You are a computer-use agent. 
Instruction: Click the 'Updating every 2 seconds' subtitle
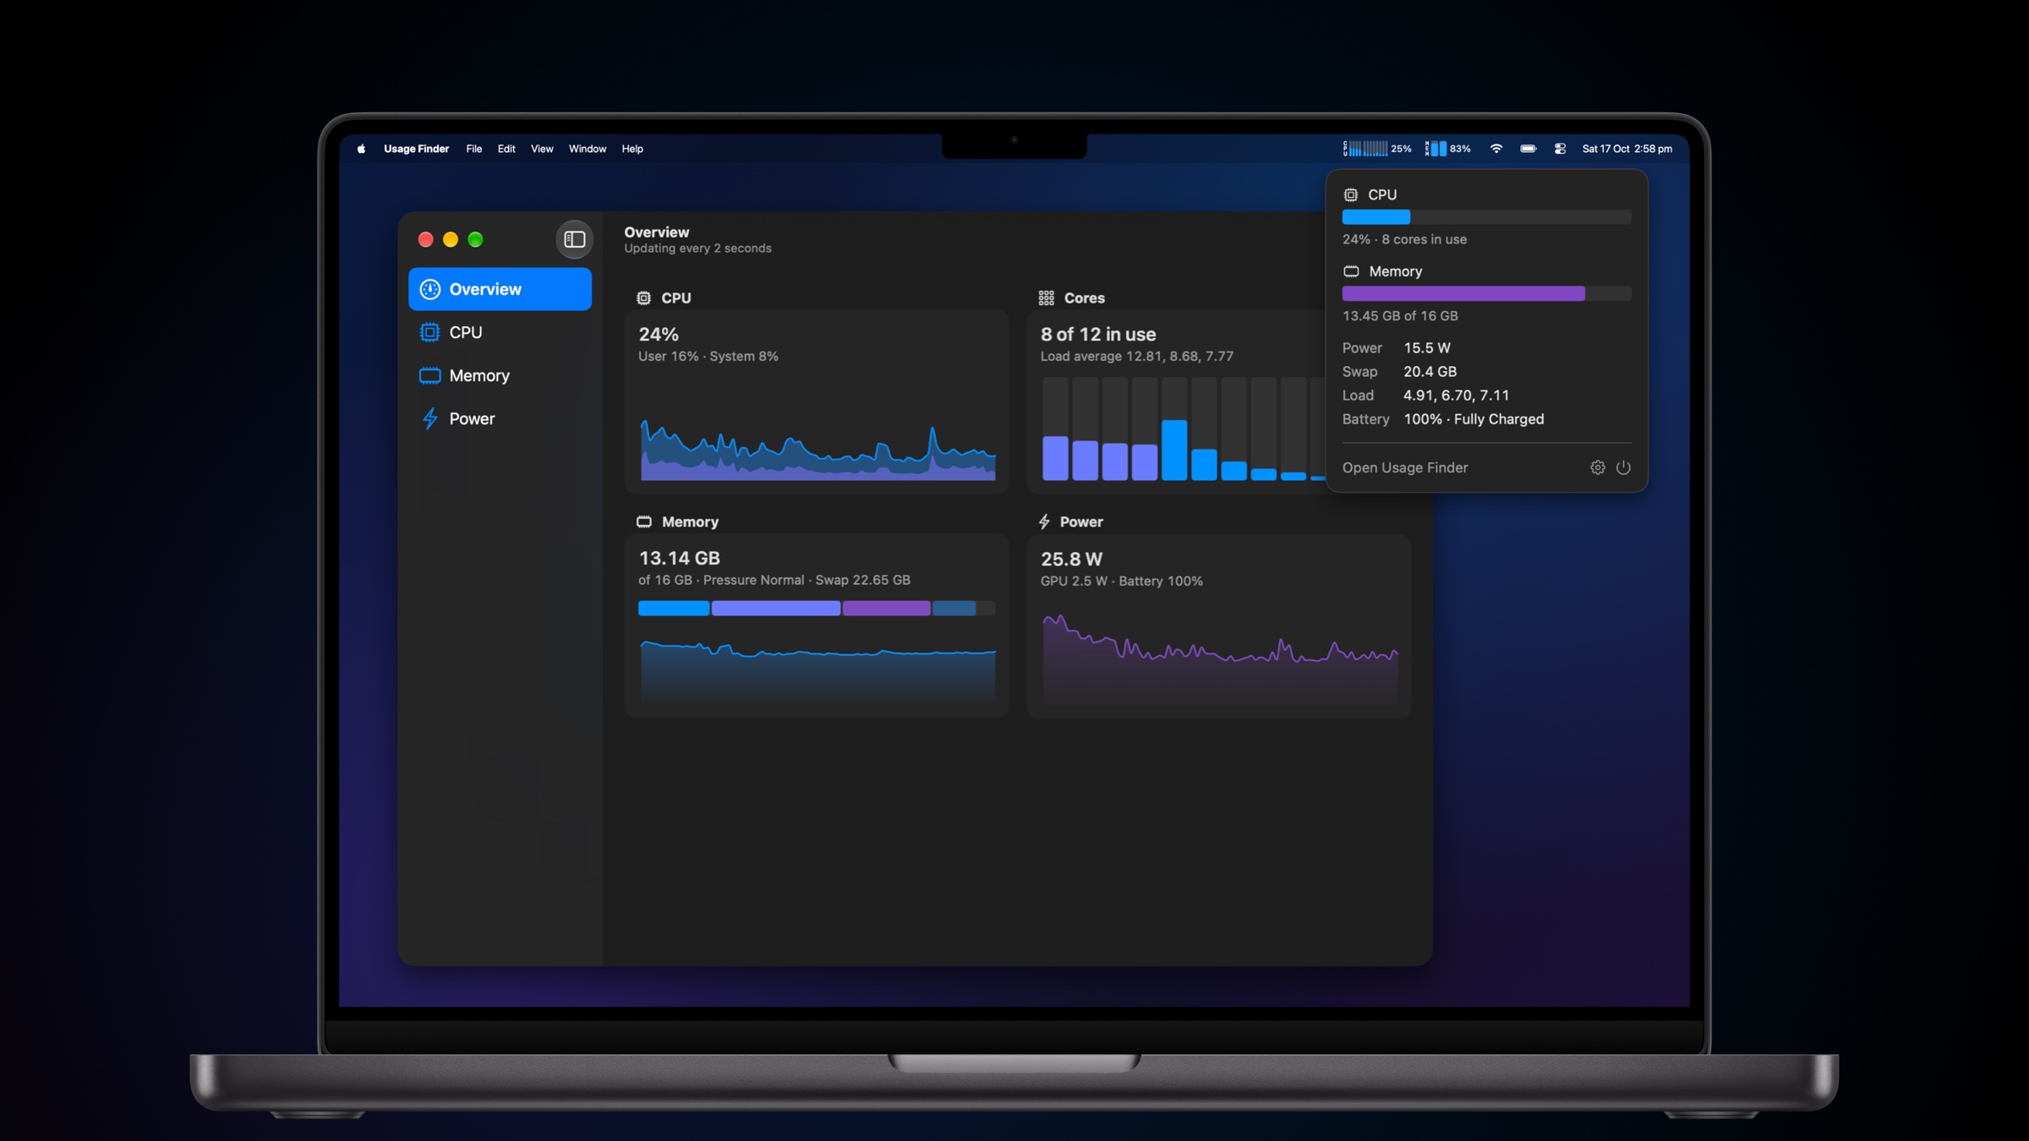(697, 248)
